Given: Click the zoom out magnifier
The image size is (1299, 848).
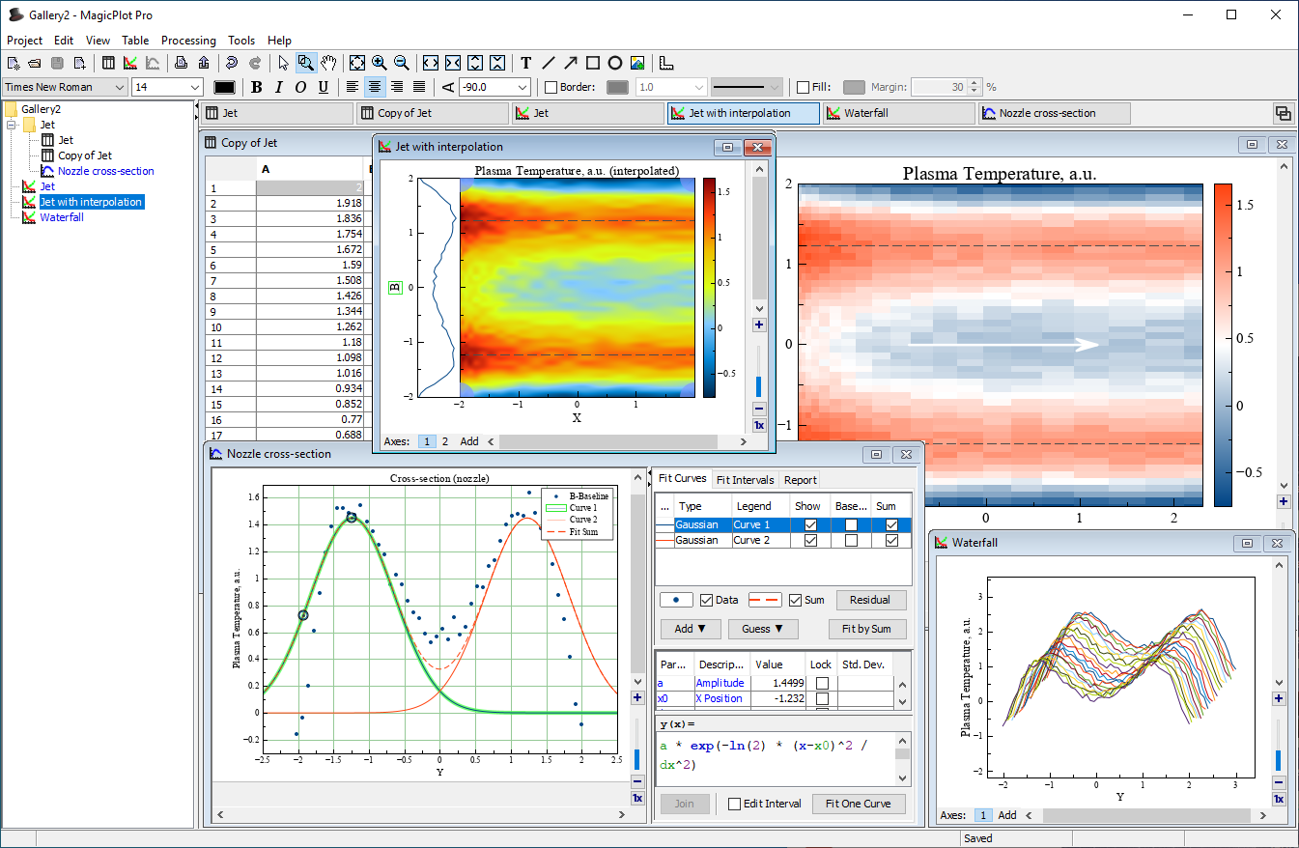Looking at the screenshot, I should pyautogui.click(x=402, y=63).
